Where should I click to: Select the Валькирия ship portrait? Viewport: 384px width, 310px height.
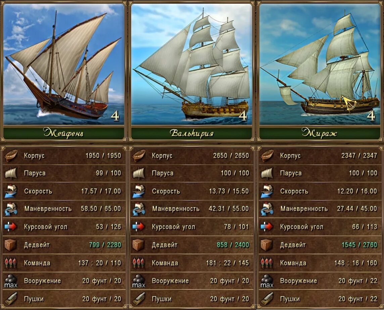coord(192,64)
